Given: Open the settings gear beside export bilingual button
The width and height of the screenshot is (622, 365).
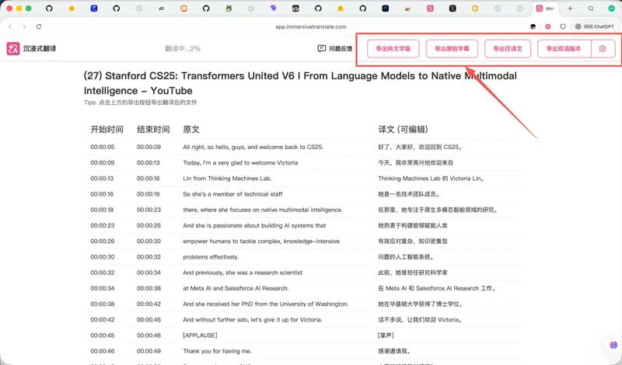Looking at the screenshot, I should [x=603, y=49].
